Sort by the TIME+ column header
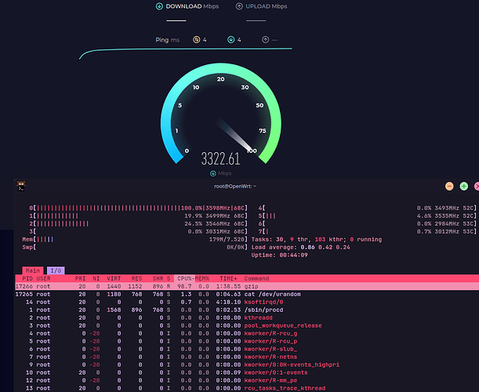The height and width of the screenshot is (392, 479). pyautogui.click(x=228, y=278)
